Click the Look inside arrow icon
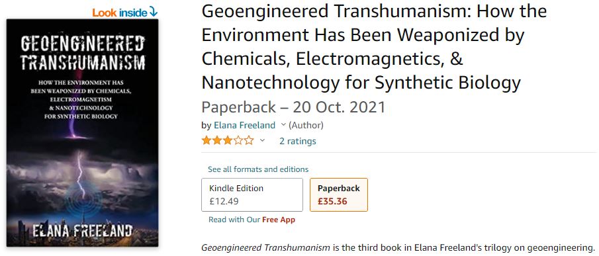 (153, 12)
